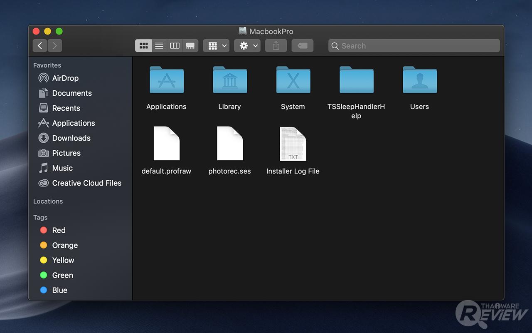Screen dimensions: 532x333
Task: Expand the Action gear menu
Action: tap(247, 46)
